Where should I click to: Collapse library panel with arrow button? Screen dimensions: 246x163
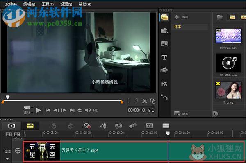click(215, 114)
